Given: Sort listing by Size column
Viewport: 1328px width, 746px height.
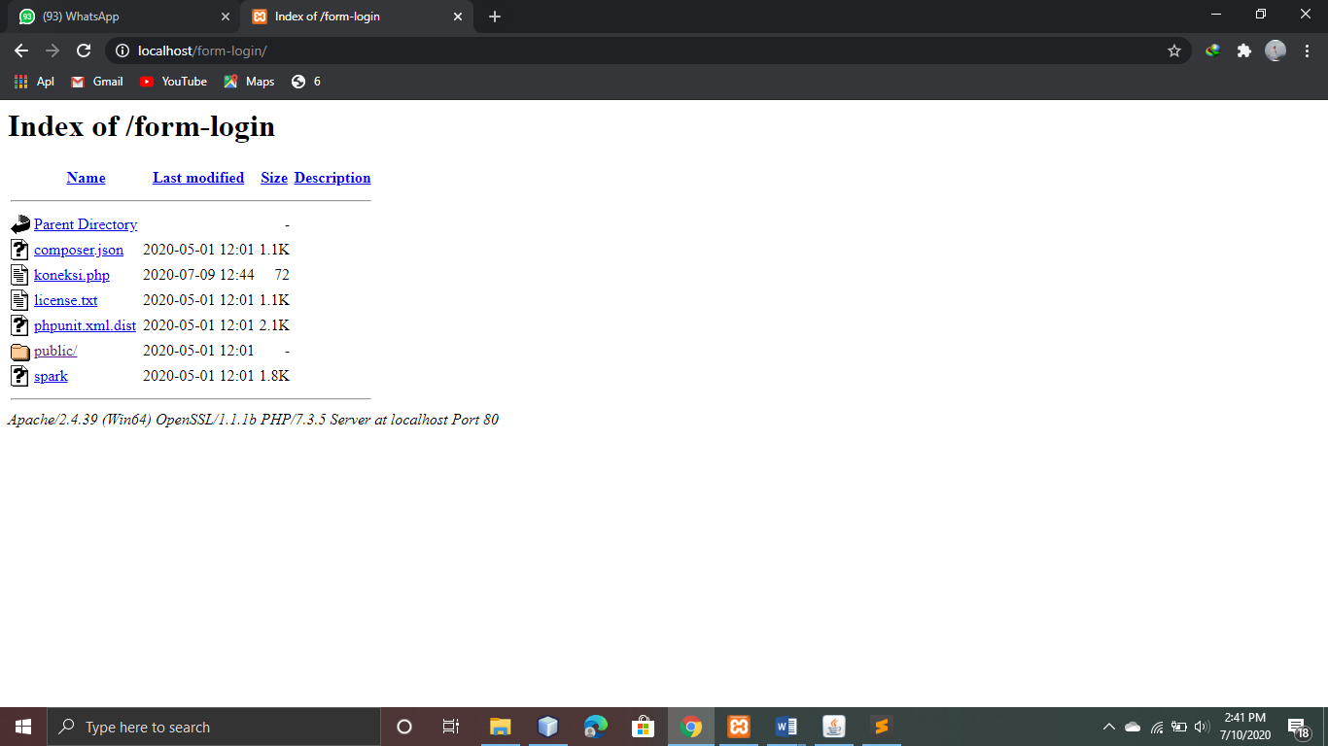Looking at the screenshot, I should [274, 178].
